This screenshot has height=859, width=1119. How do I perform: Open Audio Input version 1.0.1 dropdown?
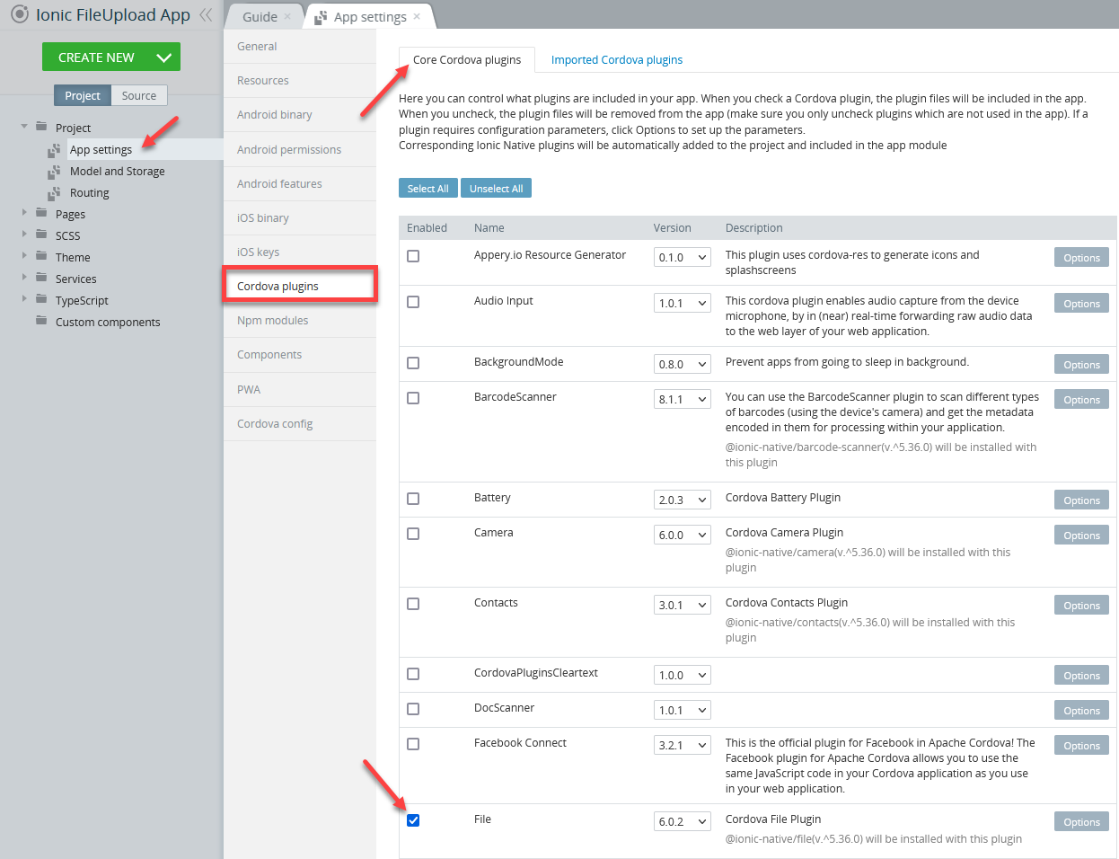[683, 303]
